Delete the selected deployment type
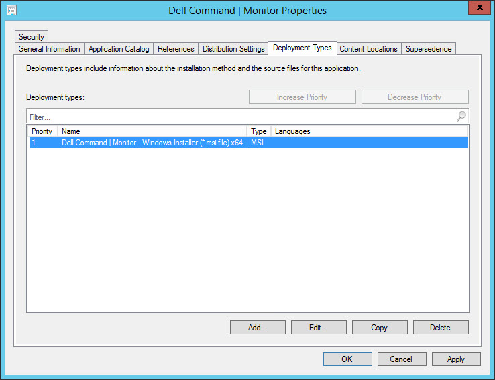Image resolution: width=495 pixels, height=380 pixels. 440,328
